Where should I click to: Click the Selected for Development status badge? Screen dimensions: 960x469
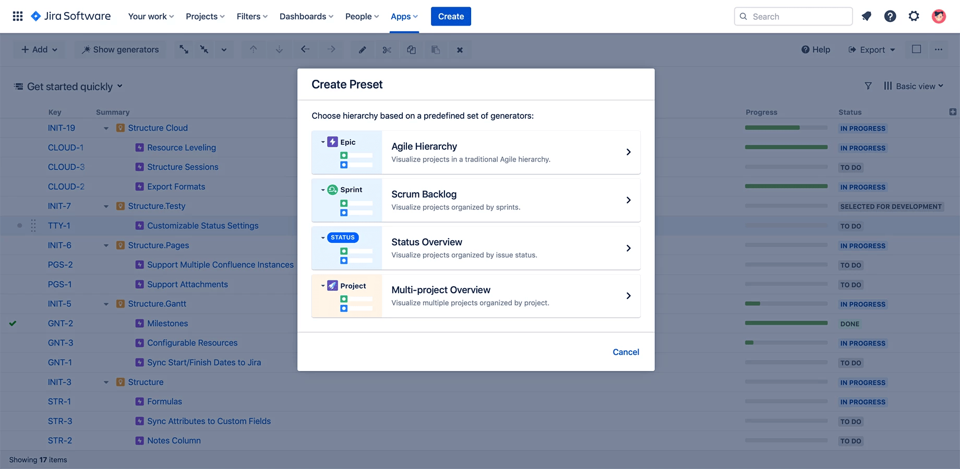click(x=891, y=206)
